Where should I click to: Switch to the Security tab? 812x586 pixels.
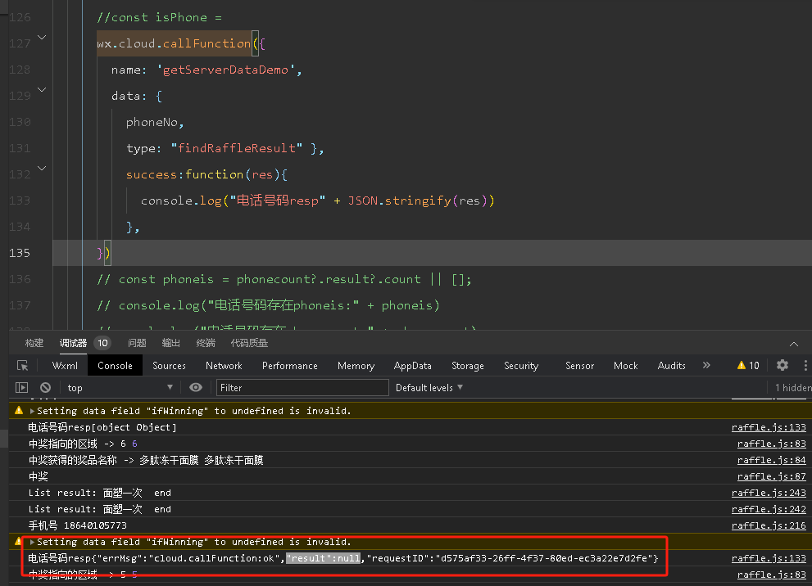521,366
